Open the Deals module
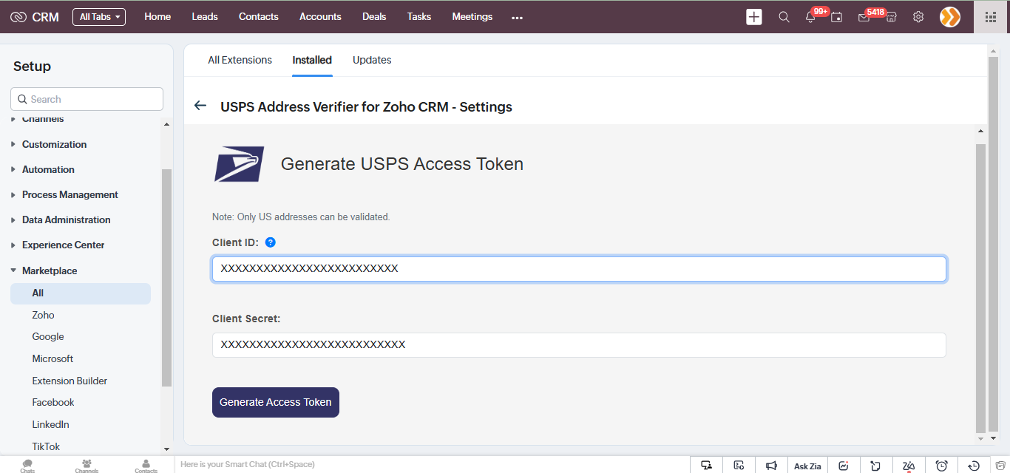 pyautogui.click(x=374, y=17)
